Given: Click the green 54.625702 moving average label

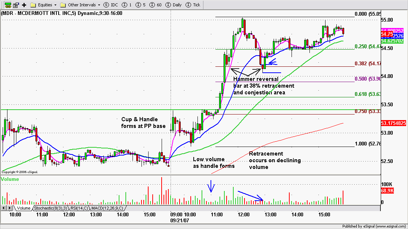Looking at the screenshot, I should pos(392,41).
